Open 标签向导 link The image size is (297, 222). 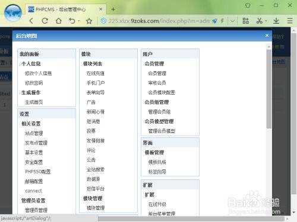(x=157, y=172)
